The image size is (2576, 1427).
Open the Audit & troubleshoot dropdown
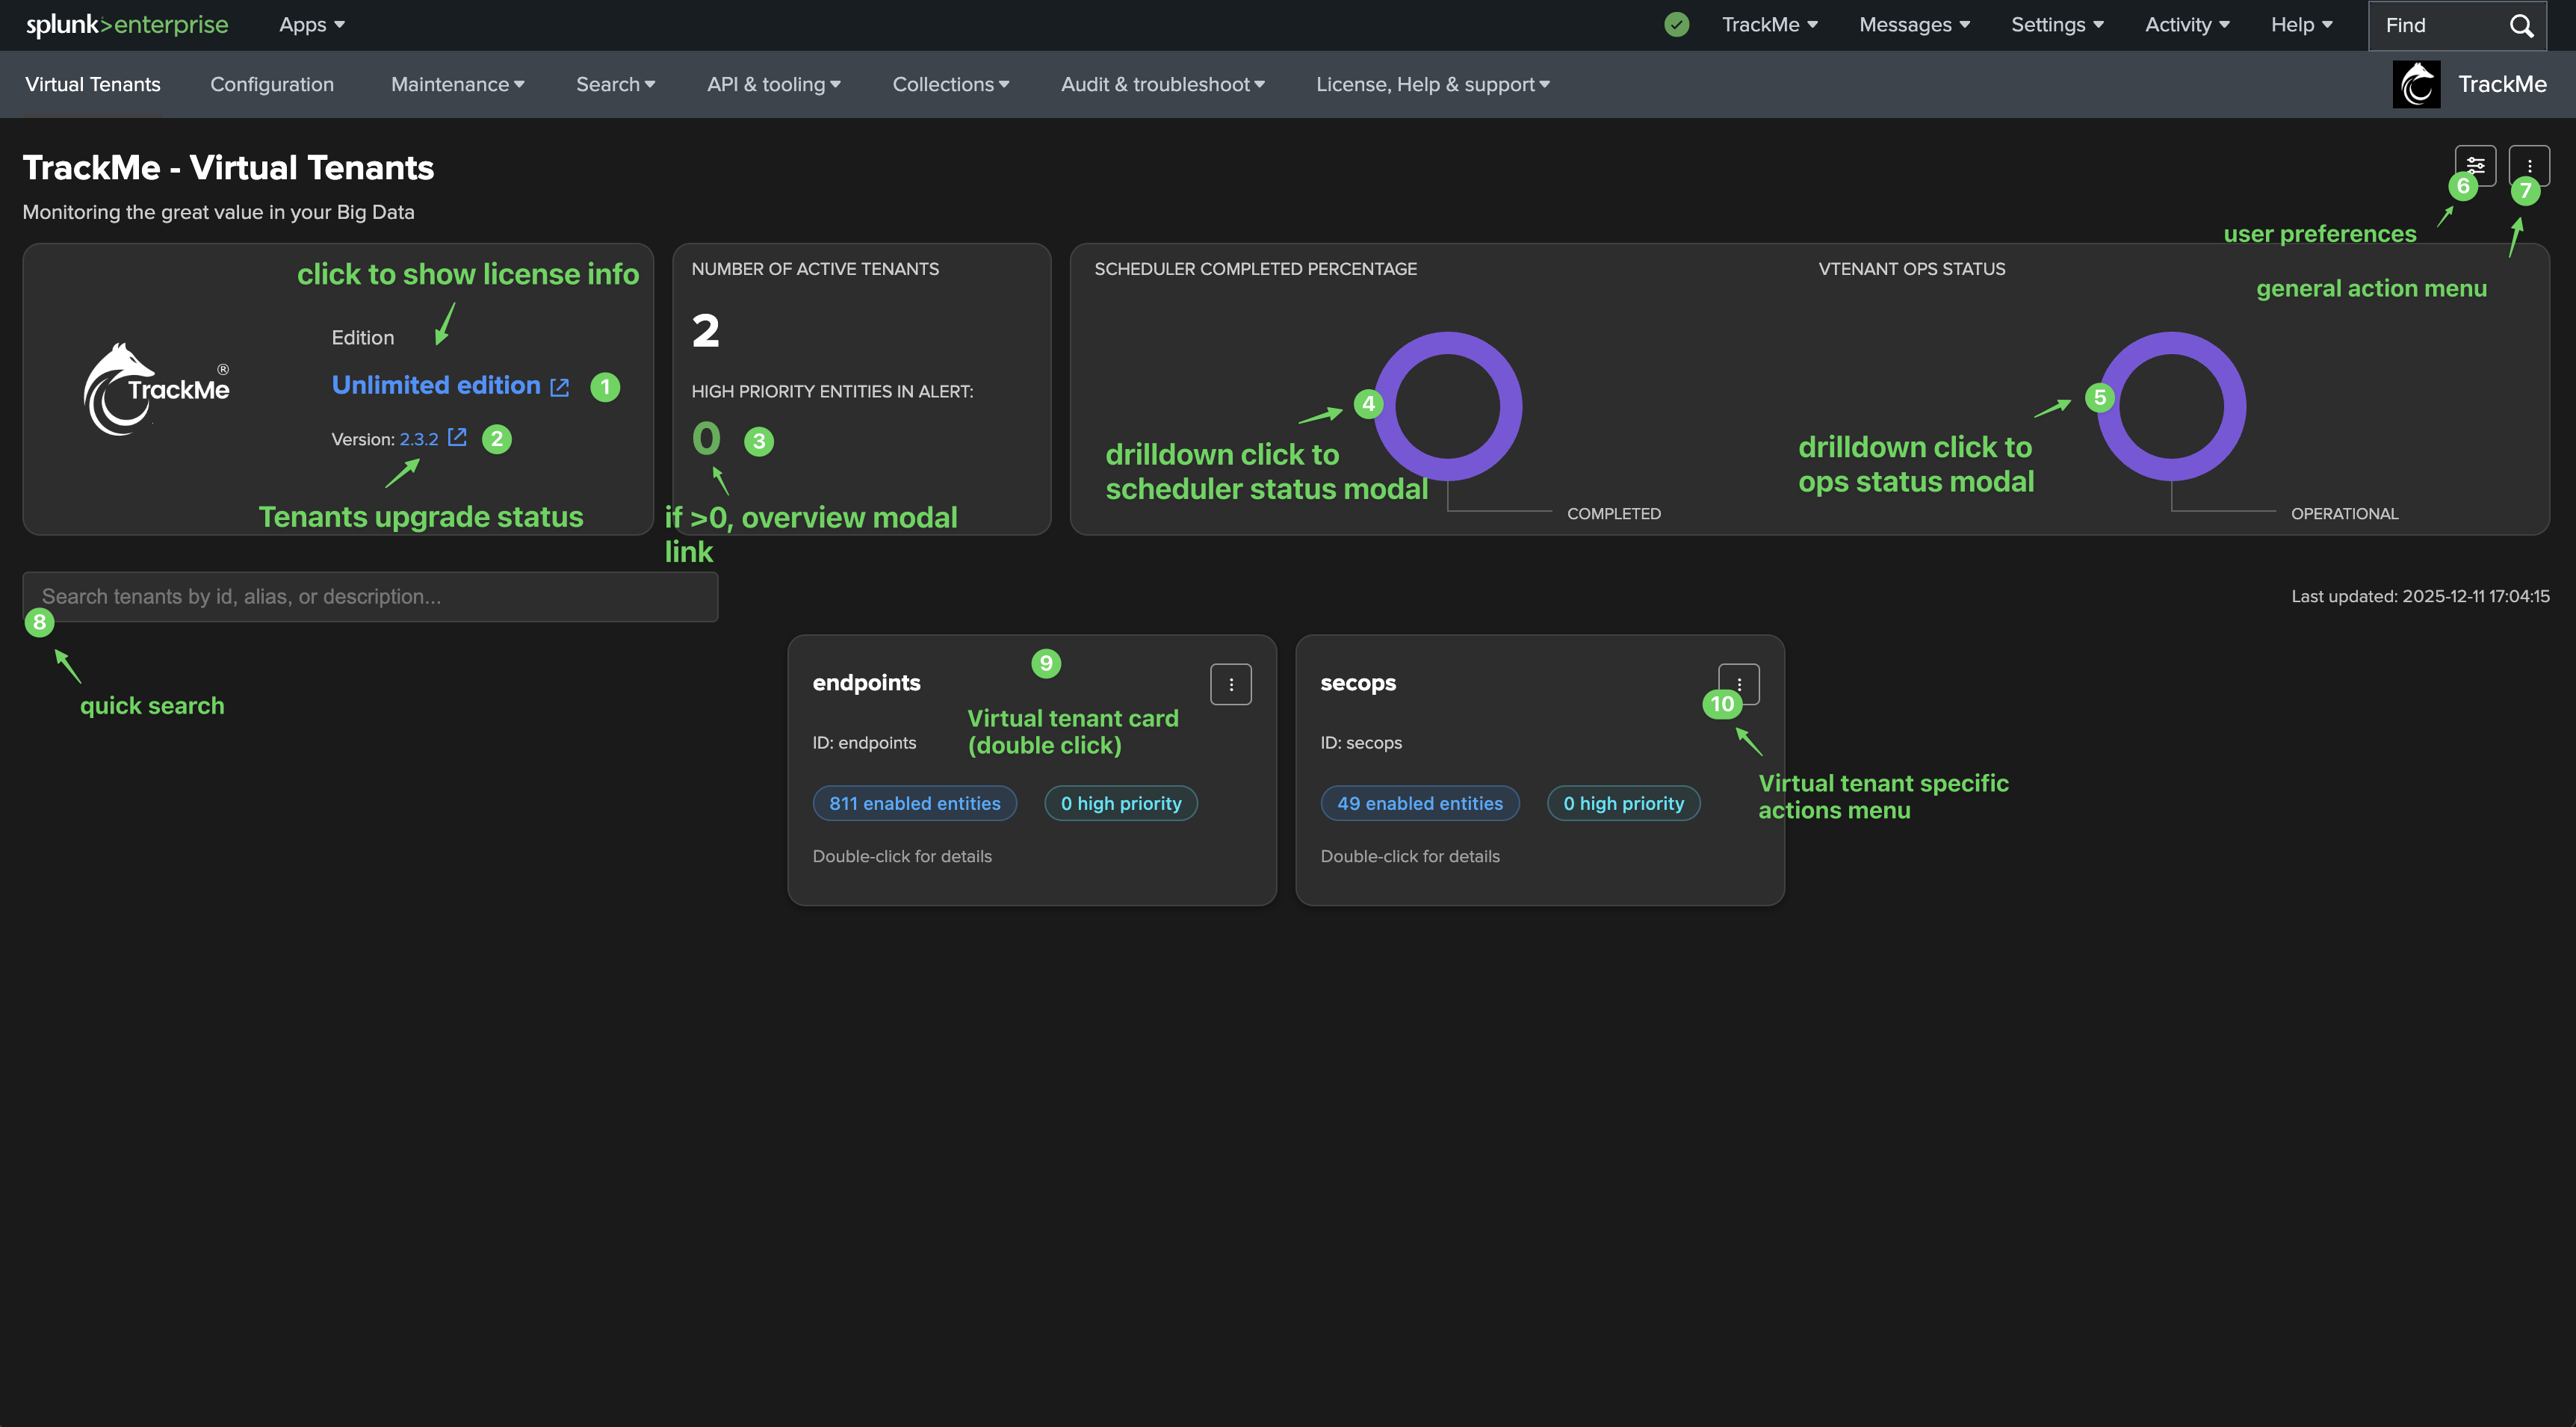click(1162, 84)
